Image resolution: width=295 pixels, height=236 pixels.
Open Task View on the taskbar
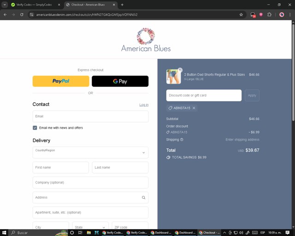pyautogui.click(x=80, y=233)
